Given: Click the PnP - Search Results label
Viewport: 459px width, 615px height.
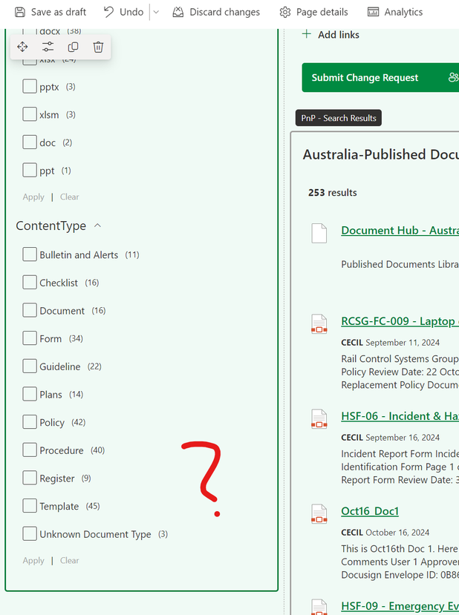Looking at the screenshot, I should coord(339,118).
